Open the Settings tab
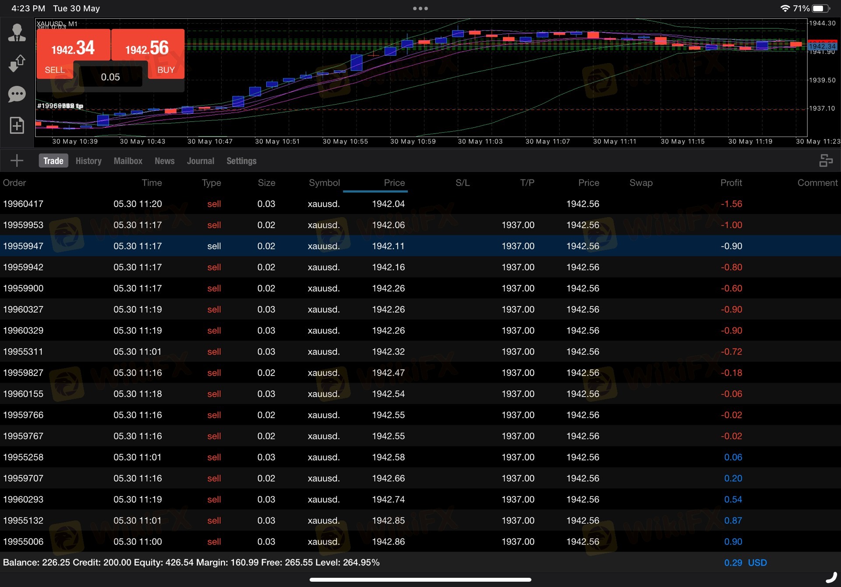The width and height of the screenshot is (841, 587). pos(241,161)
